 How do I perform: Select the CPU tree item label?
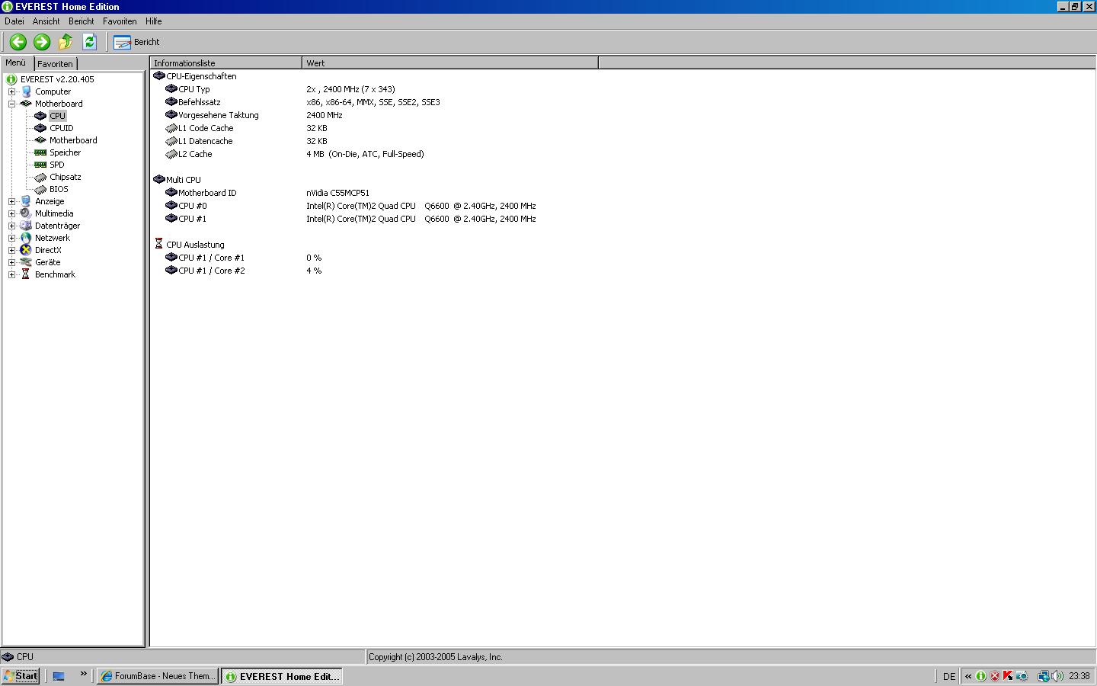click(x=58, y=116)
